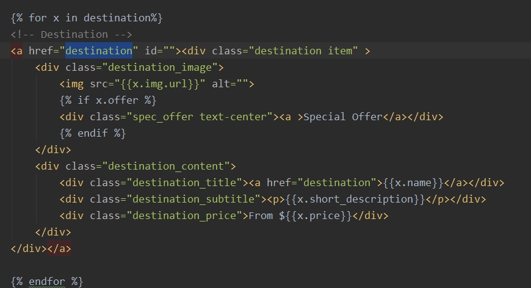Click the alt="" attribute on img tag
Image resolution: width=531 pixels, height=288 pixels.
[x=230, y=84]
